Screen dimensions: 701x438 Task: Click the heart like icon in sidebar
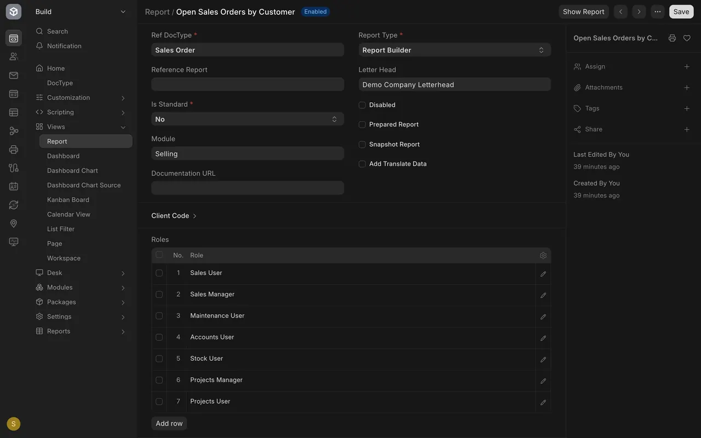coord(687,38)
